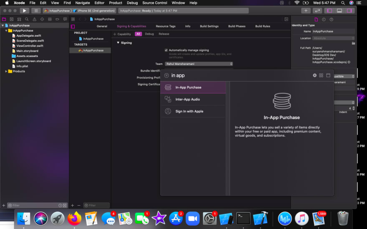
Task: Open the capability search filter icon
Action: point(166,75)
